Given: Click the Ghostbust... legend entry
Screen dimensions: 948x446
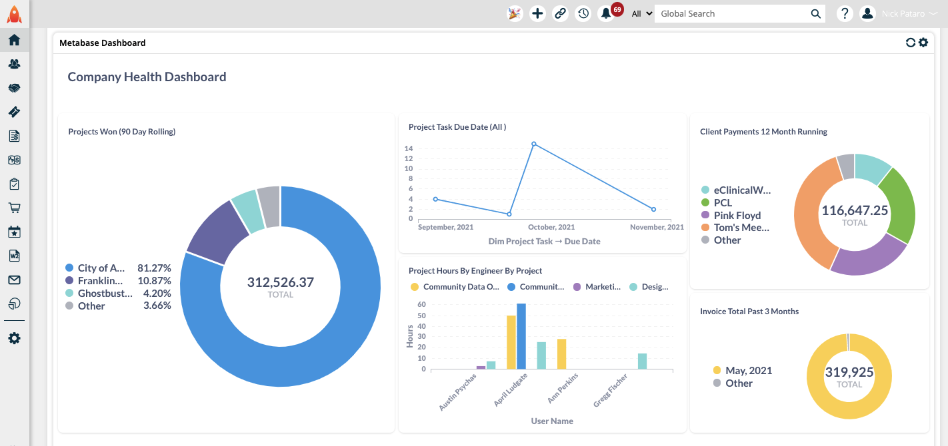Looking at the screenshot, I should 99,293.
